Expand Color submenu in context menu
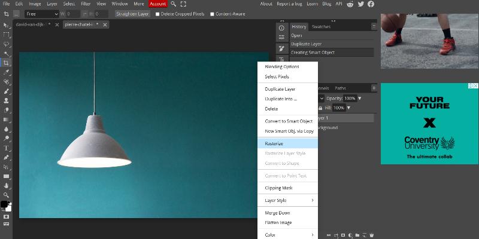 click(x=287, y=234)
